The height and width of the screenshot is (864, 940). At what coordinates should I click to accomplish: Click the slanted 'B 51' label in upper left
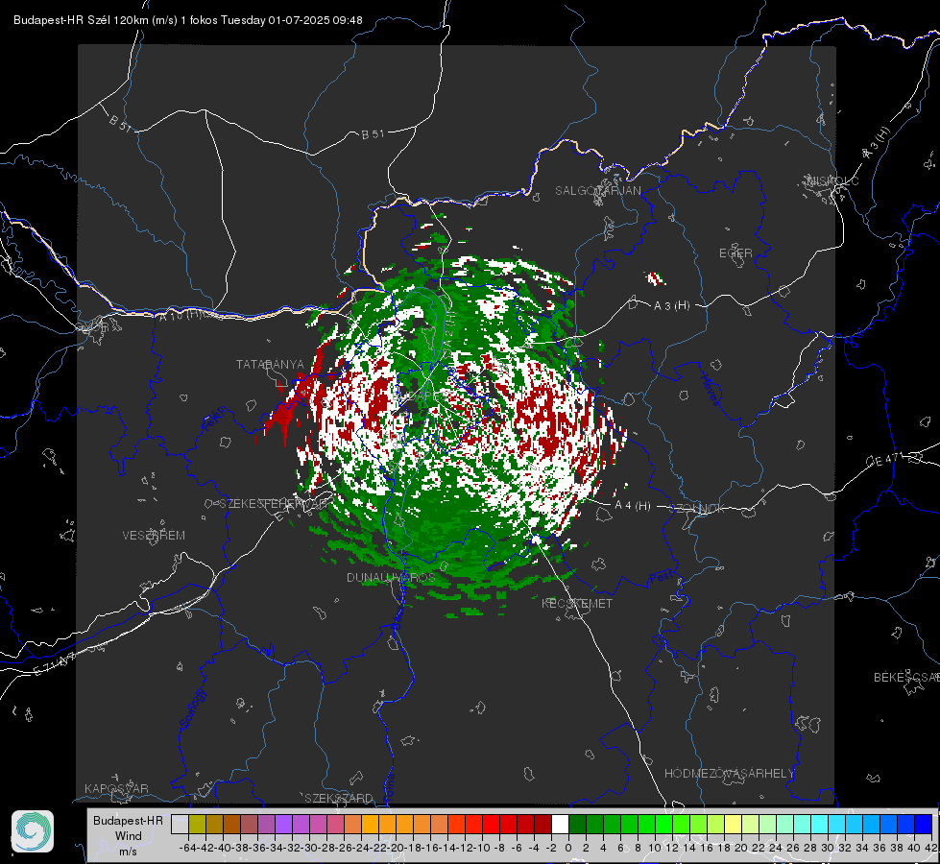(120, 122)
